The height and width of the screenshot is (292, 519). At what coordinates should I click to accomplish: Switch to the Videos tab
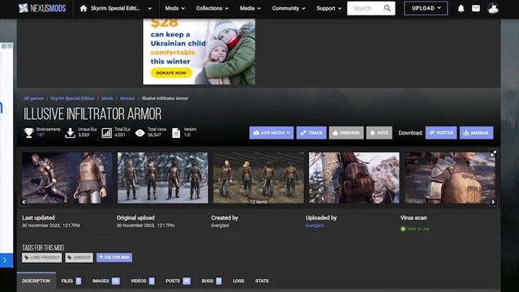143,281
